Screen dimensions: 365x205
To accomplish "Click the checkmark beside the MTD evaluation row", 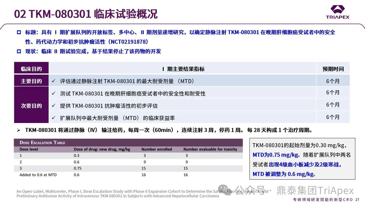I will 53,81.
